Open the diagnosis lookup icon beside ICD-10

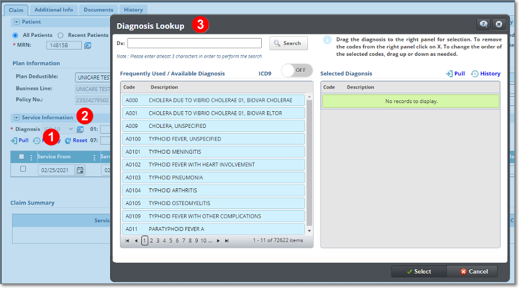pos(80,130)
